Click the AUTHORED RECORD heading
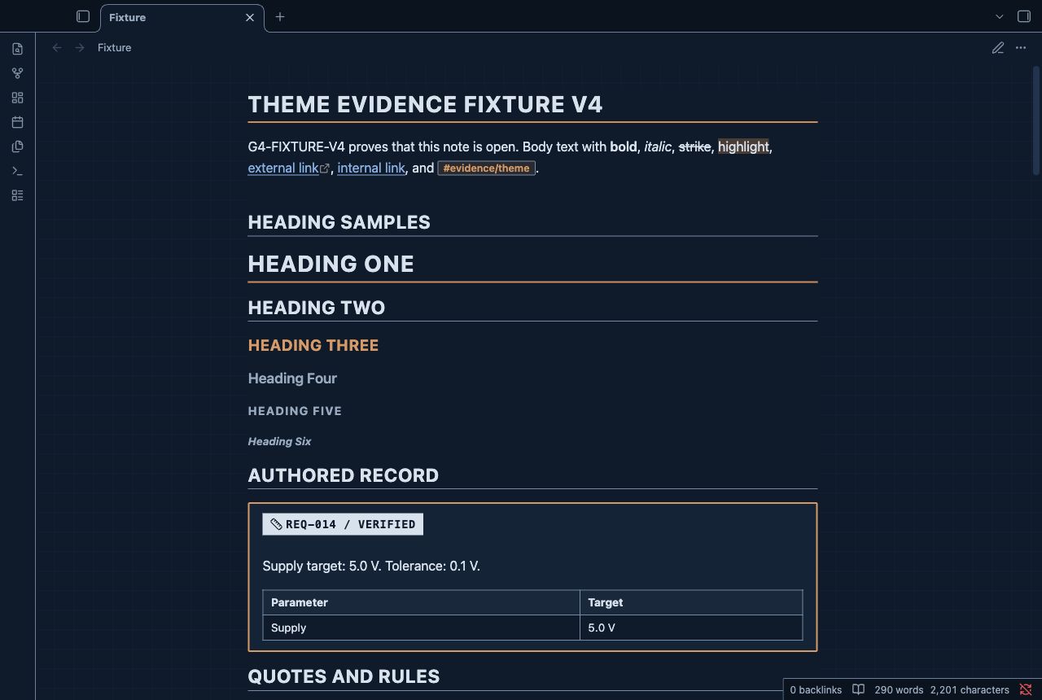The width and height of the screenshot is (1042, 700). [343, 475]
